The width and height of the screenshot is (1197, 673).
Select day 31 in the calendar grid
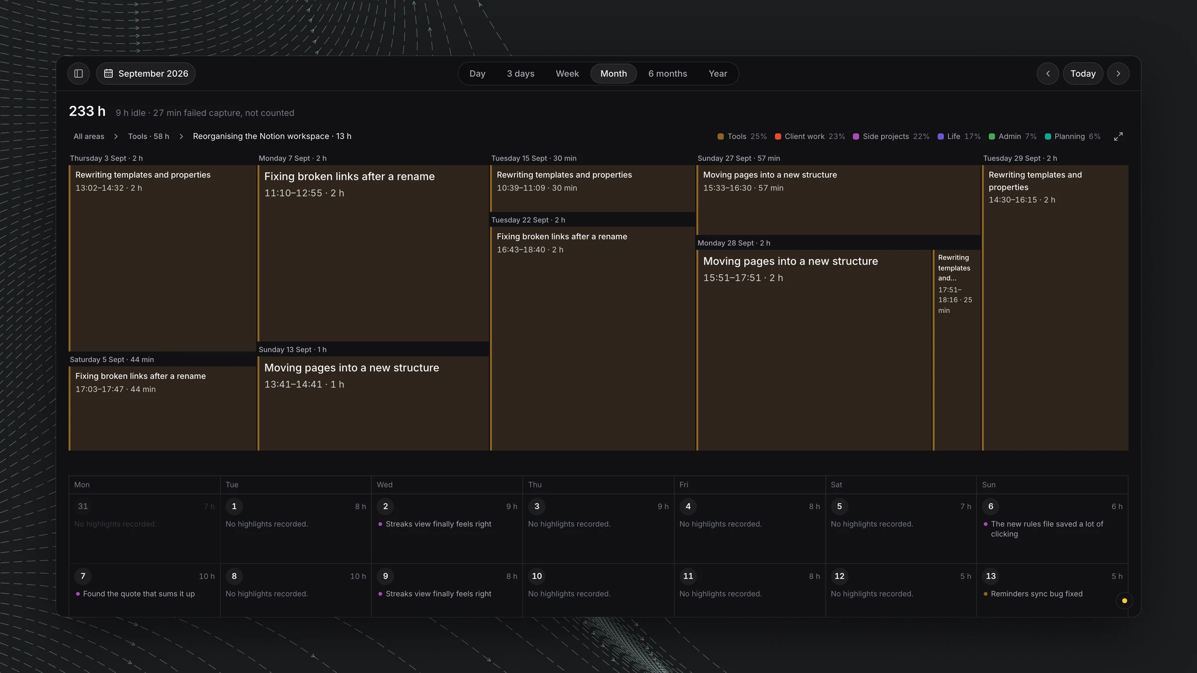click(83, 506)
